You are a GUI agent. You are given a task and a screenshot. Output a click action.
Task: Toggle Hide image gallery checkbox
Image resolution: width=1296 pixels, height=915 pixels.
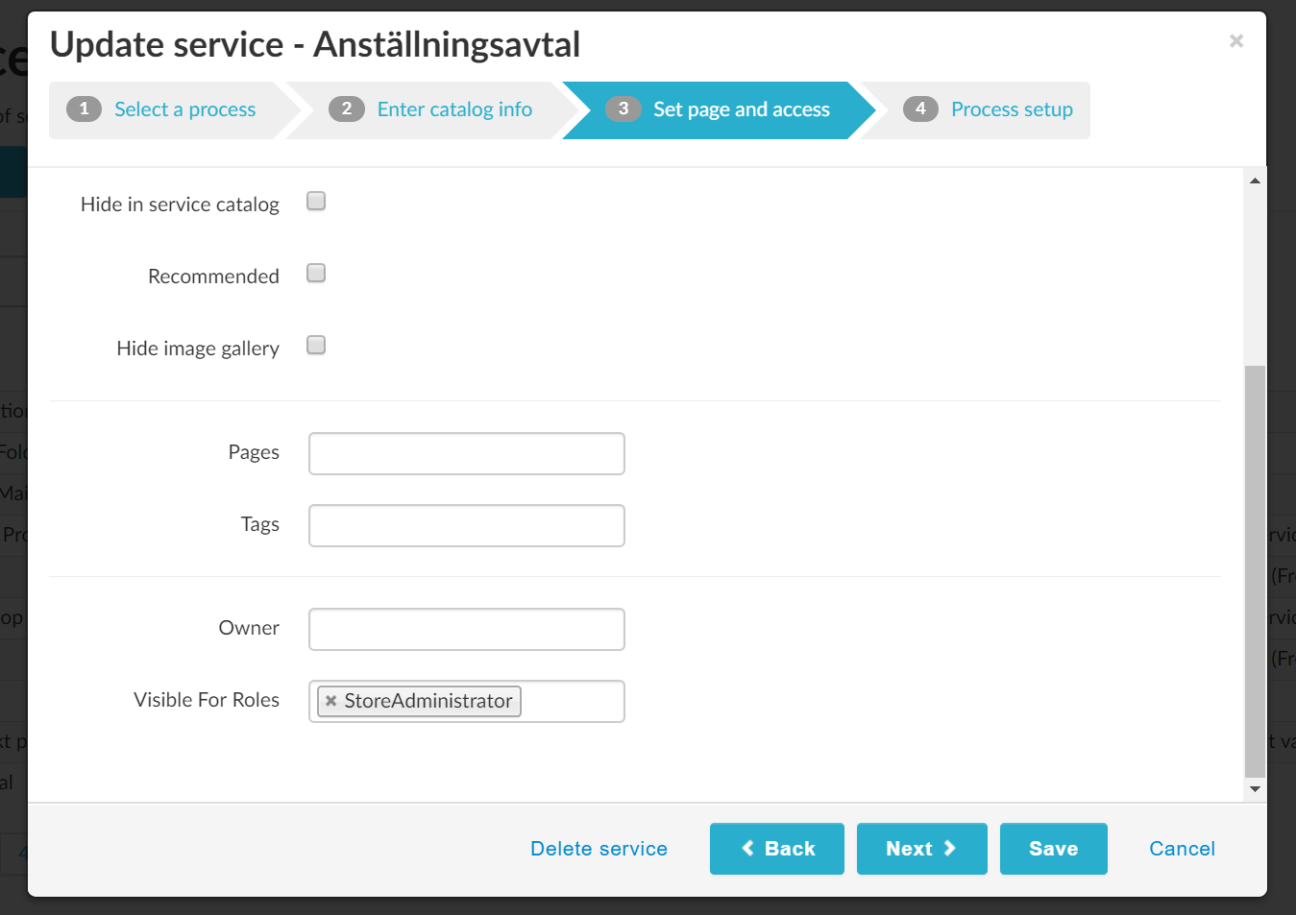click(x=316, y=346)
